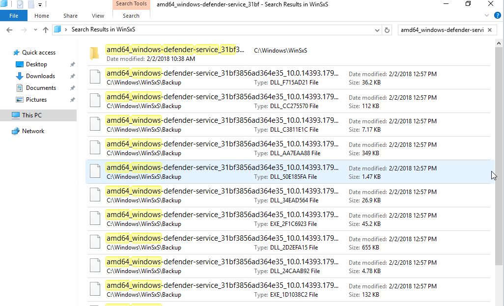Click the forward navigation arrow
504x306 pixels.
[24, 30]
